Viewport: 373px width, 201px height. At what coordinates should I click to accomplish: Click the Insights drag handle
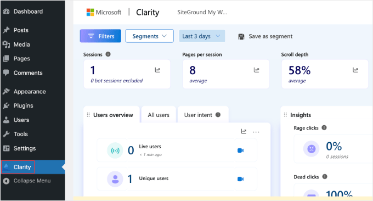(x=285, y=115)
